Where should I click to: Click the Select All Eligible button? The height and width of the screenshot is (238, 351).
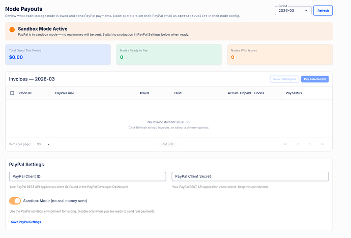coord(284,79)
